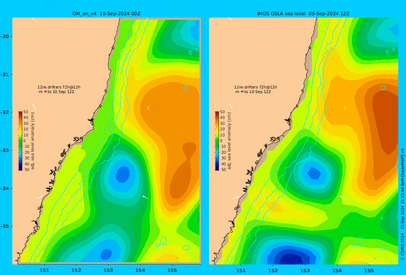
Task: Click the '0' tick label on the IMOS GSLA color bar
Action: [x=221, y=141]
